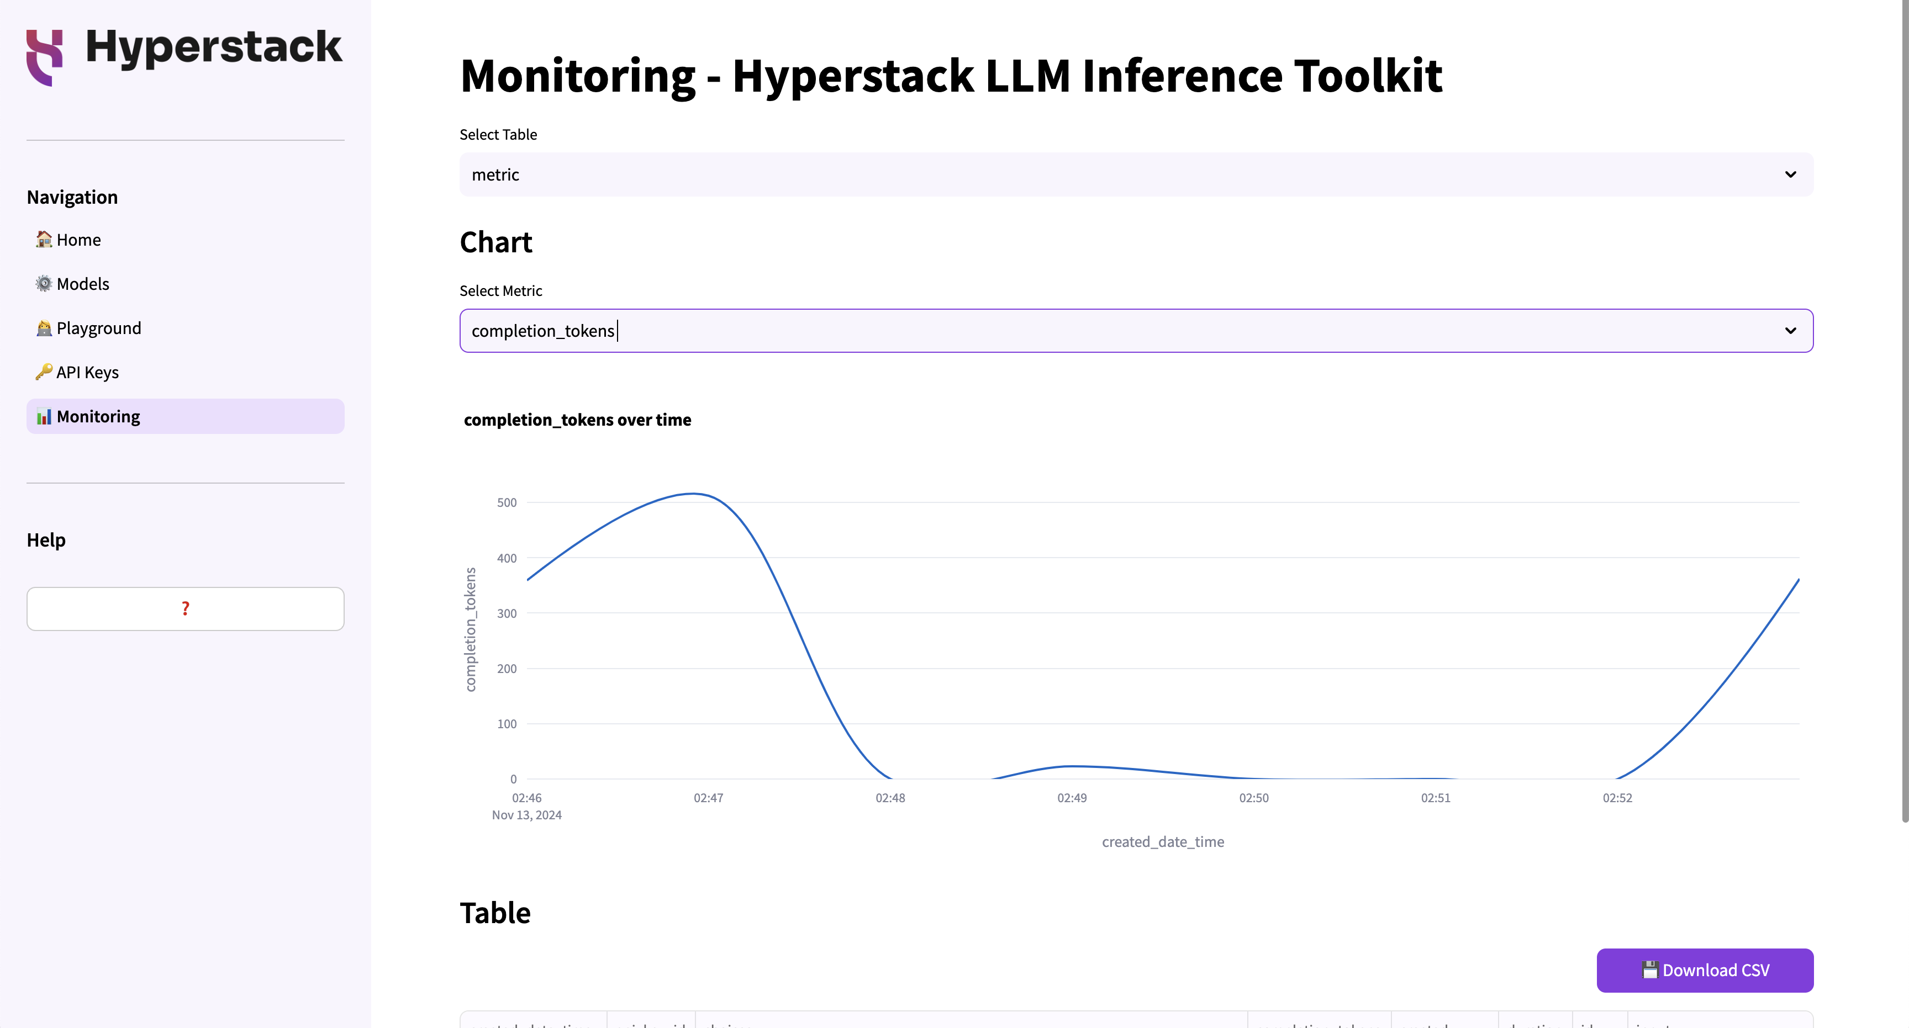Click the 'completion_tokens over time' chart title

(x=577, y=420)
